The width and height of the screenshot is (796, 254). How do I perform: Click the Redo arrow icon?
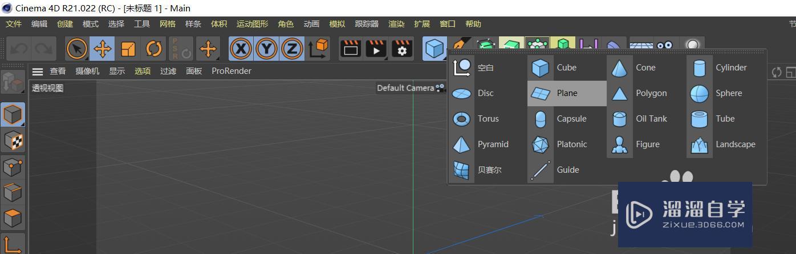(44, 49)
